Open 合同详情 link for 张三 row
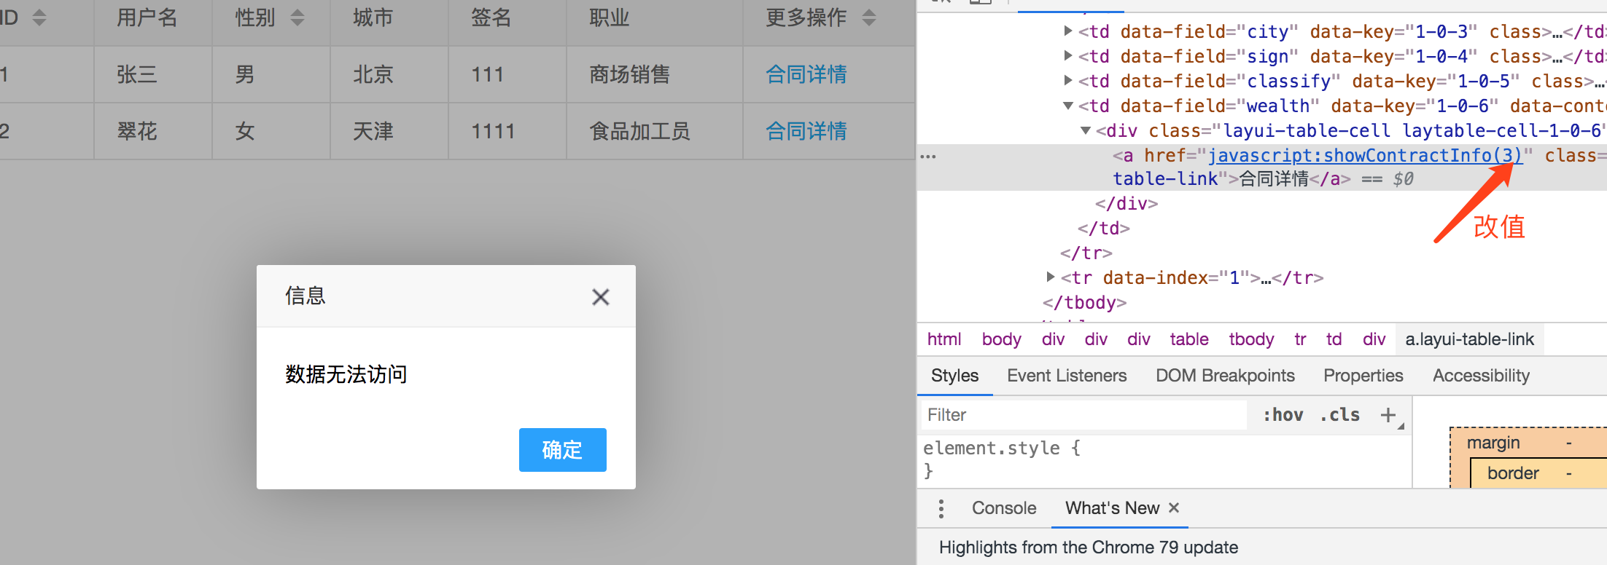 tap(806, 74)
